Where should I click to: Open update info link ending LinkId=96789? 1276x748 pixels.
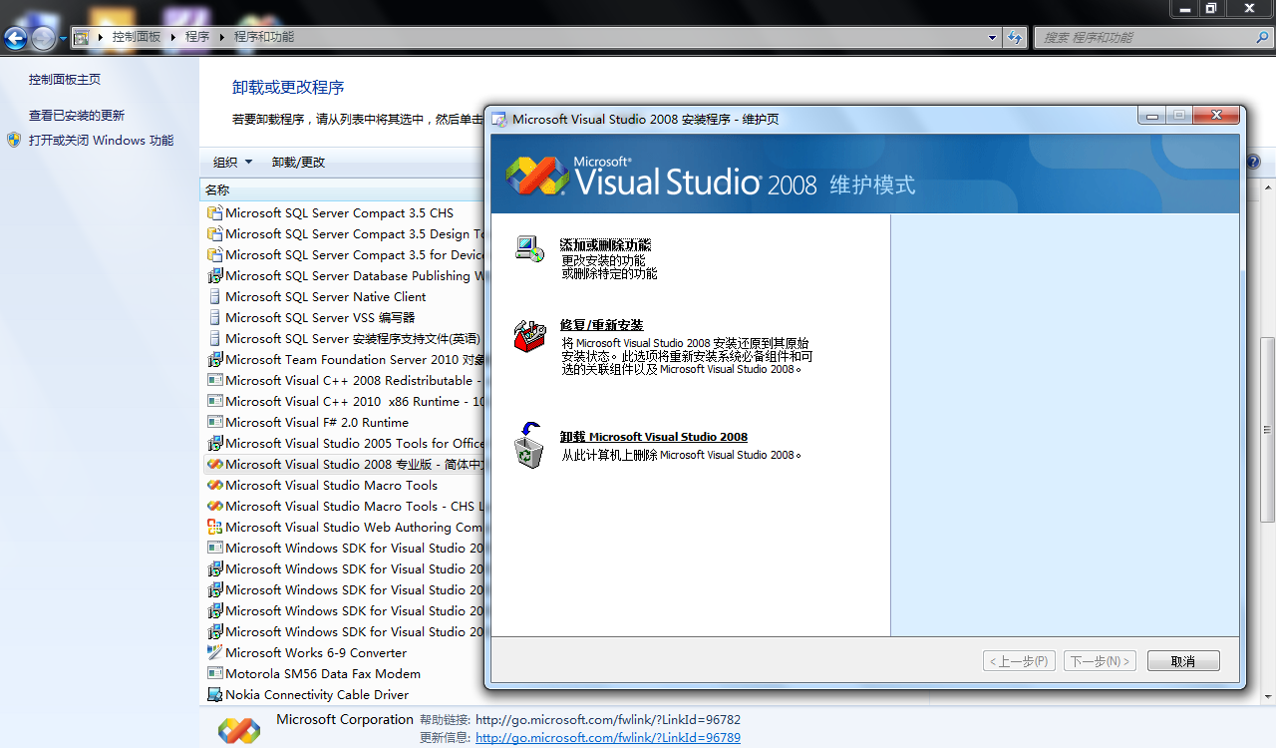[608, 738]
